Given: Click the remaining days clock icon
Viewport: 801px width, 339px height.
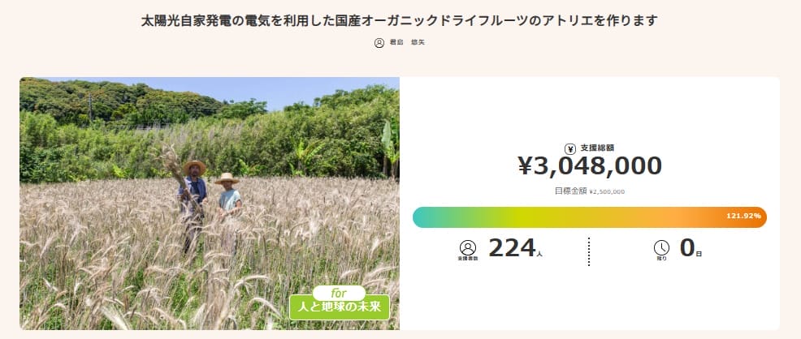Looking at the screenshot, I should pos(661,248).
